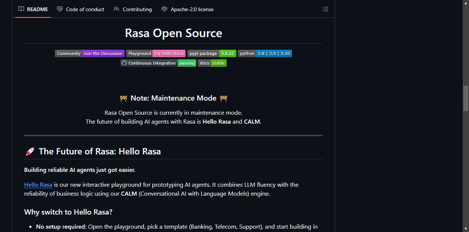Image resolution: width=469 pixels, height=232 pixels.
Task: Click the Rasa Open Source heading
Action: pyautogui.click(x=174, y=33)
